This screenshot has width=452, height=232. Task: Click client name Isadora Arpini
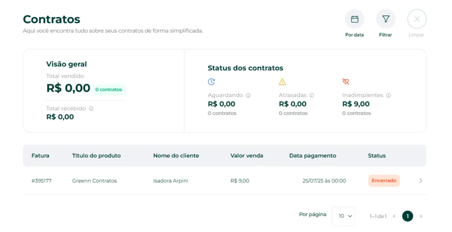click(171, 181)
